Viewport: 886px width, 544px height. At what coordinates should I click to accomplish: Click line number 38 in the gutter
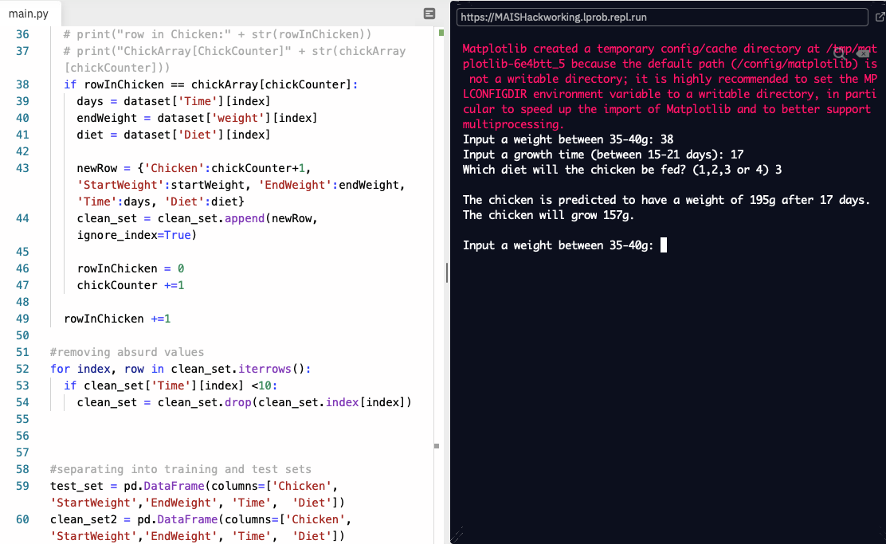tap(22, 84)
